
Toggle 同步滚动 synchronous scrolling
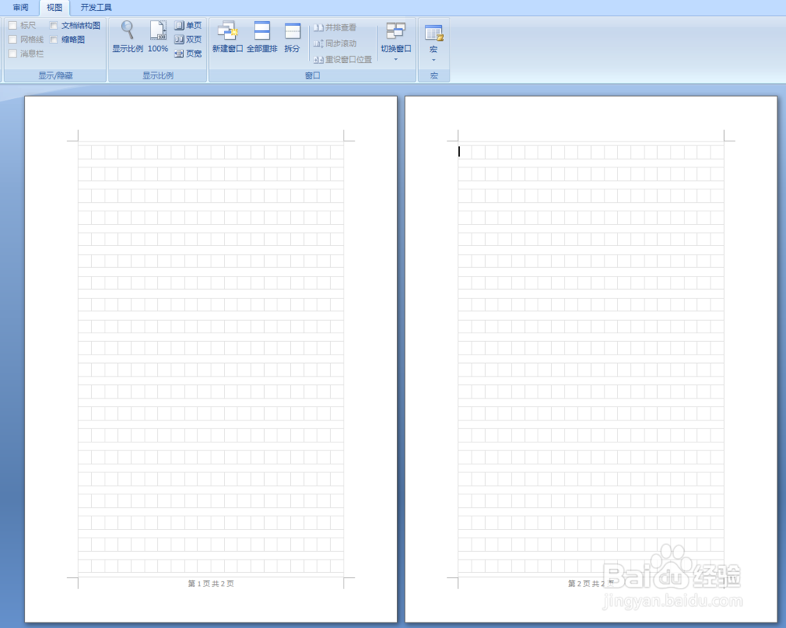point(335,43)
